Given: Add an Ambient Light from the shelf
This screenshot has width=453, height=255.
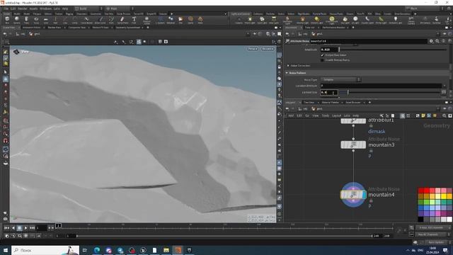Looking at the screenshot, I should (396, 20).
